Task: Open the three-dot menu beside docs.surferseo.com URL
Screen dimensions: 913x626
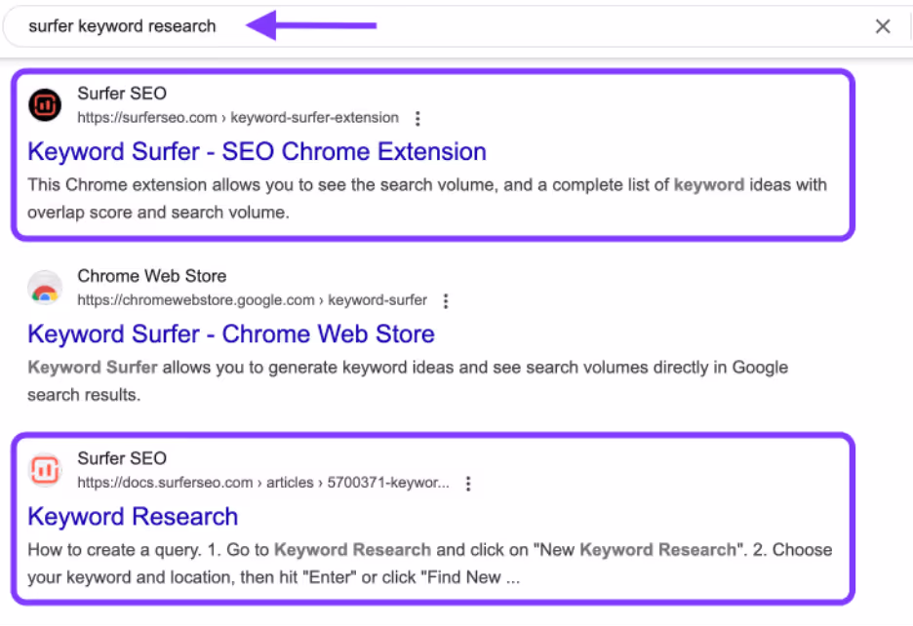Action: click(468, 484)
